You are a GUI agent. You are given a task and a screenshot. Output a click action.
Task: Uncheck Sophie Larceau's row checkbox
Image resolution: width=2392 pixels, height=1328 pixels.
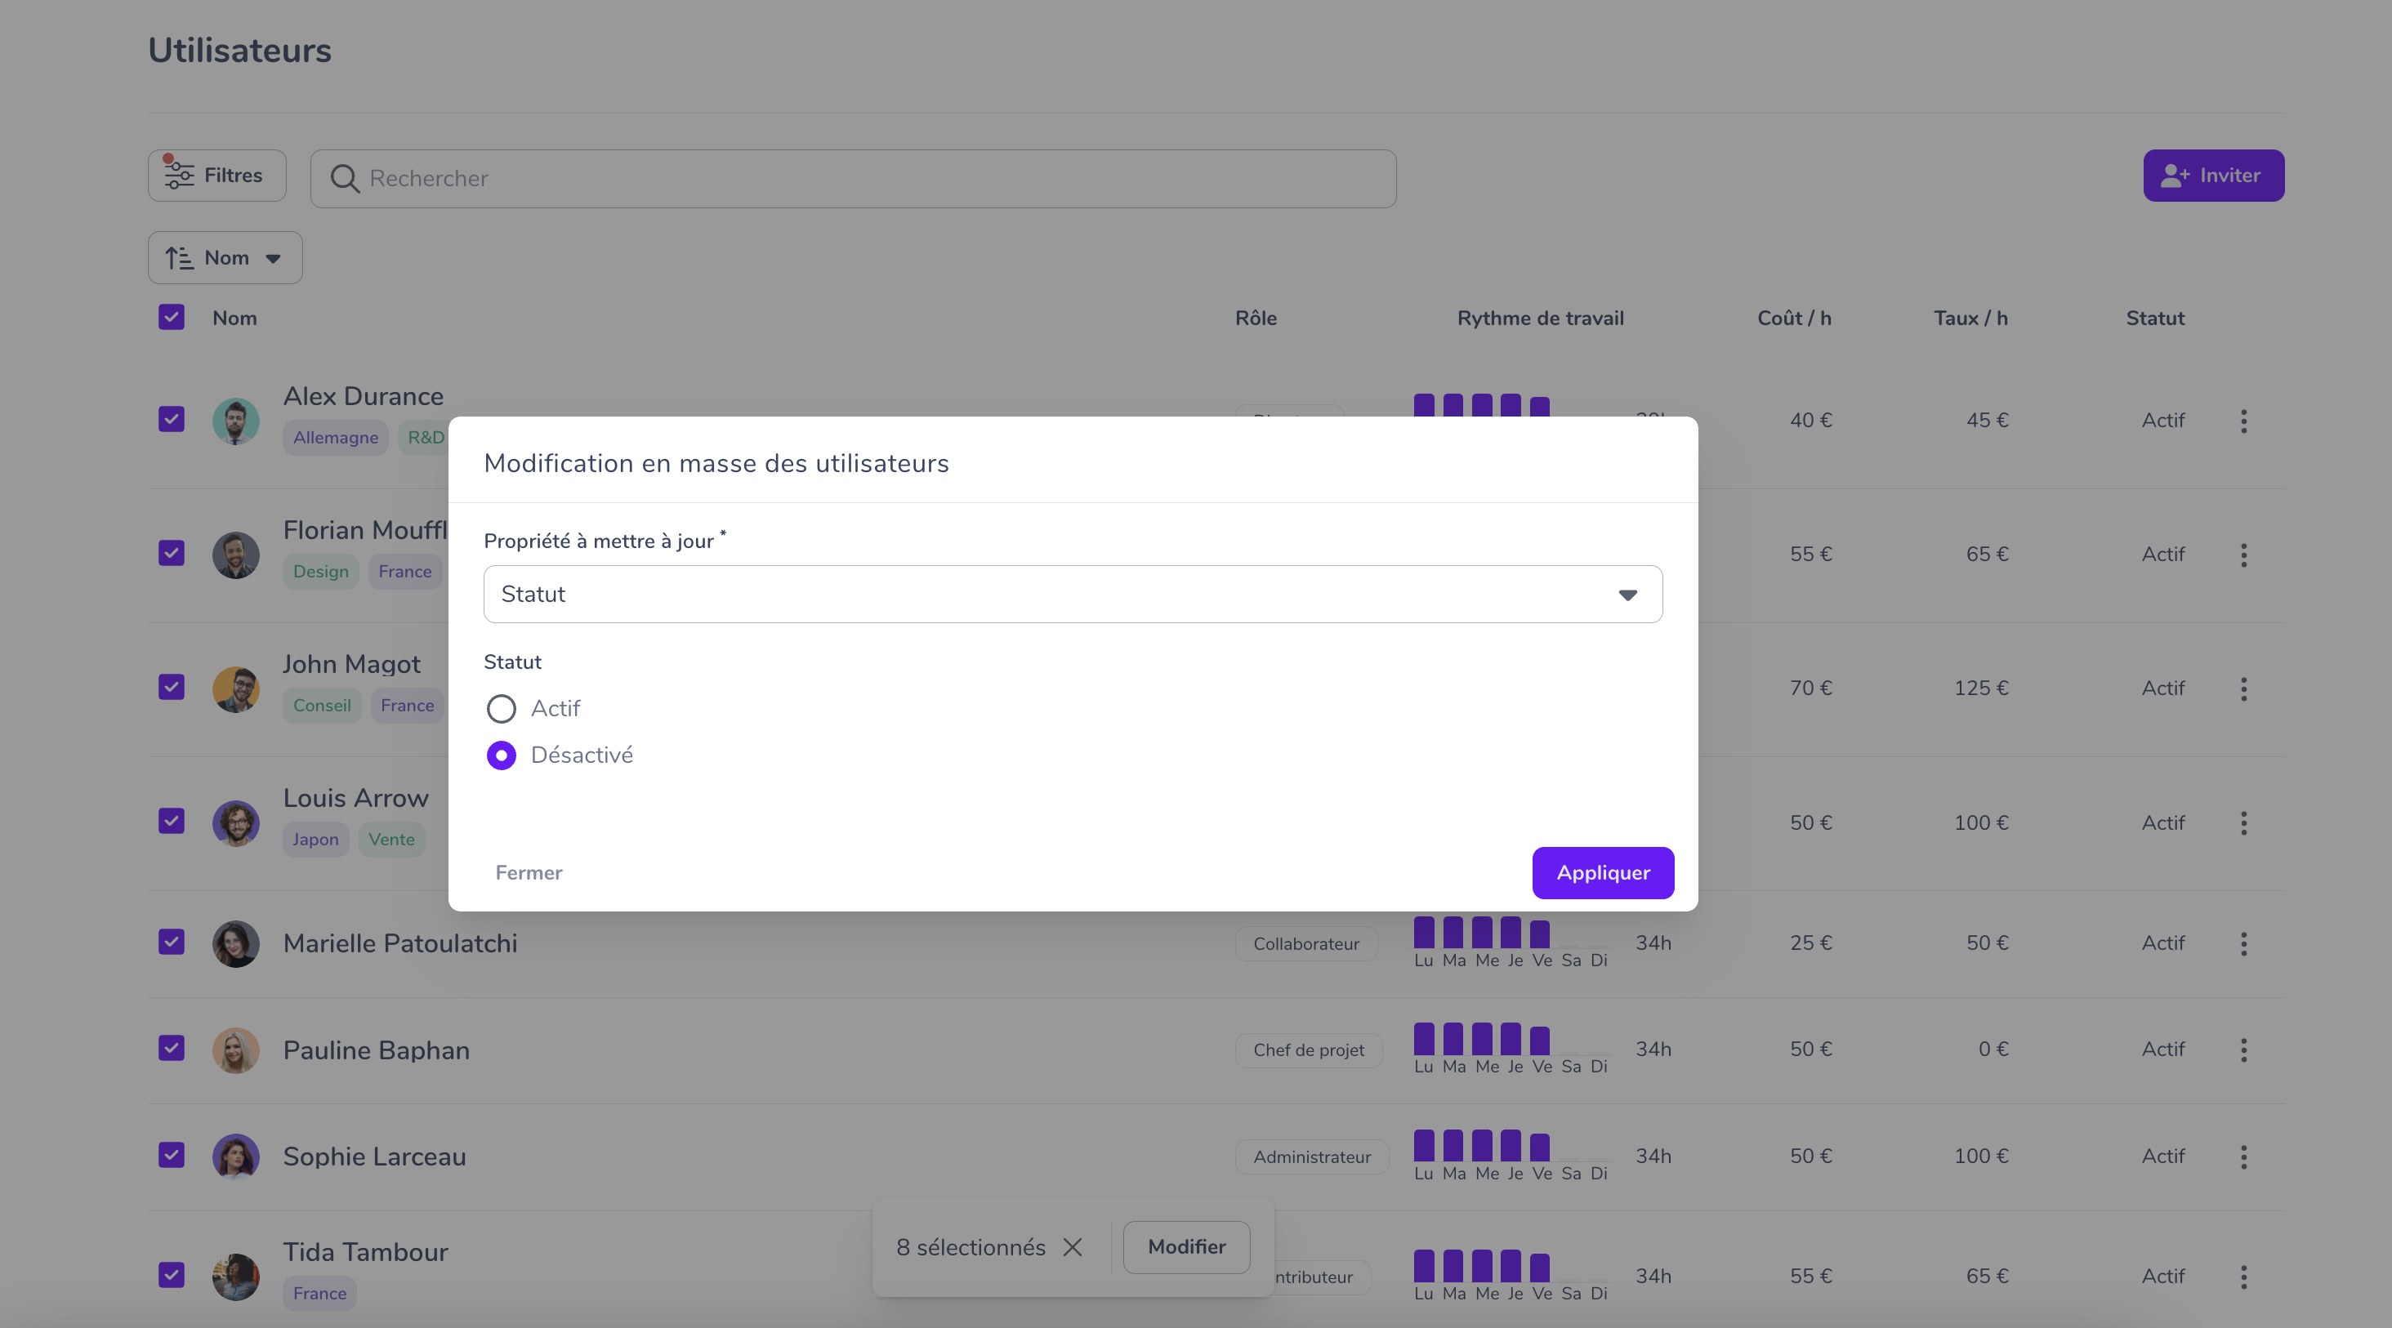click(171, 1155)
